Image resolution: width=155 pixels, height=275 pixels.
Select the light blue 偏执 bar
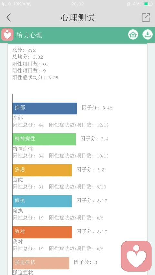click(x=42, y=201)
